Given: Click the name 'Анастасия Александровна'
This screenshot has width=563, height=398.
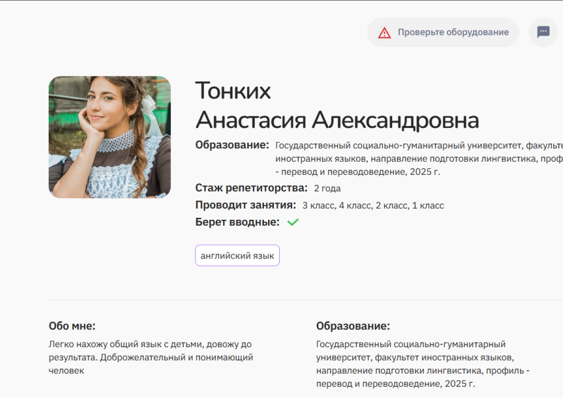Looking at the screenshot, I should click(337, 120).
